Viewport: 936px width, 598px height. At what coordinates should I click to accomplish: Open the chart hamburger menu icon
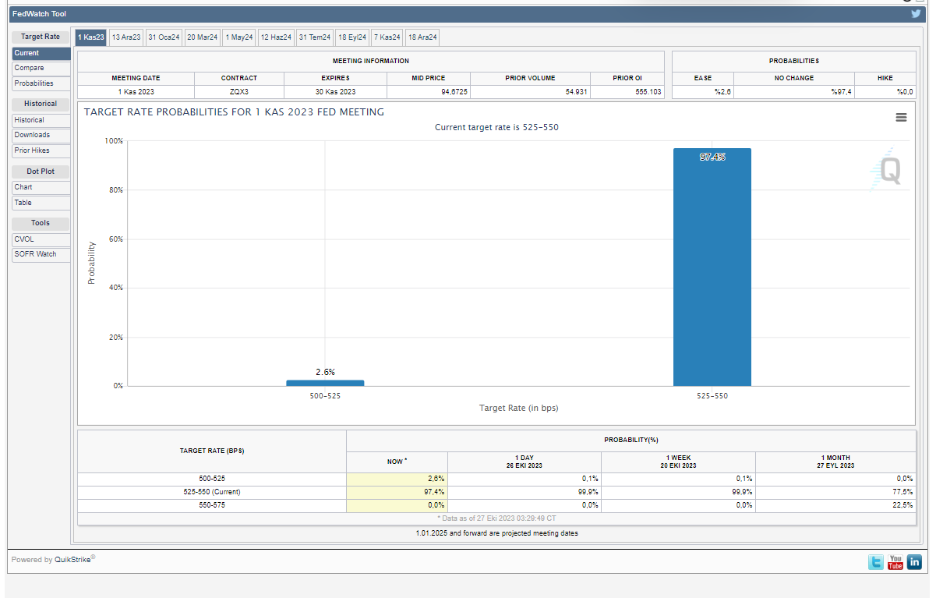901,117
